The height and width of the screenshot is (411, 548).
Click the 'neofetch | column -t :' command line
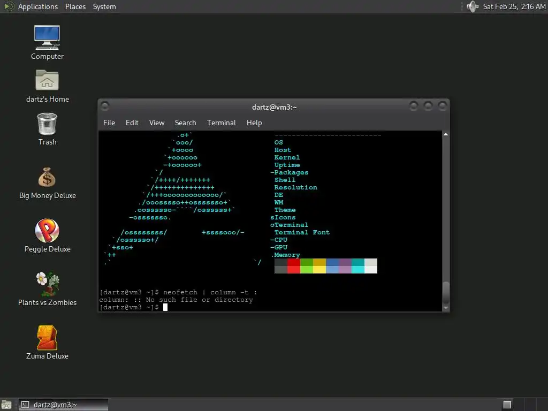210,292
